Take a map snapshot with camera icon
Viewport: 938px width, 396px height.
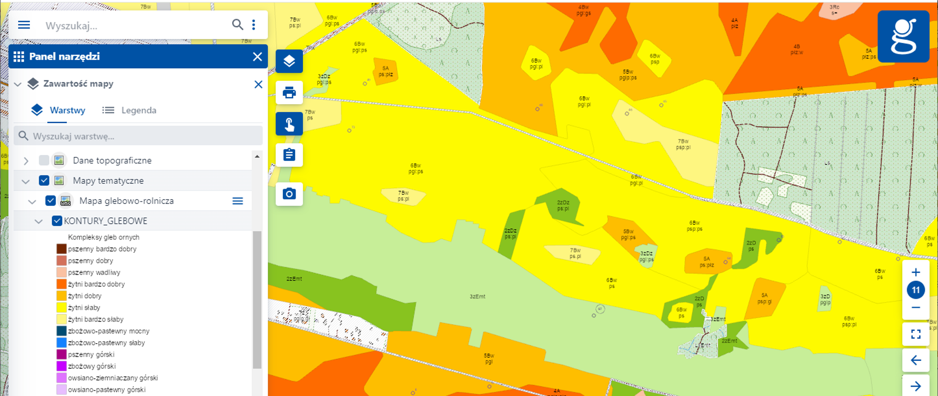[289, 194]
